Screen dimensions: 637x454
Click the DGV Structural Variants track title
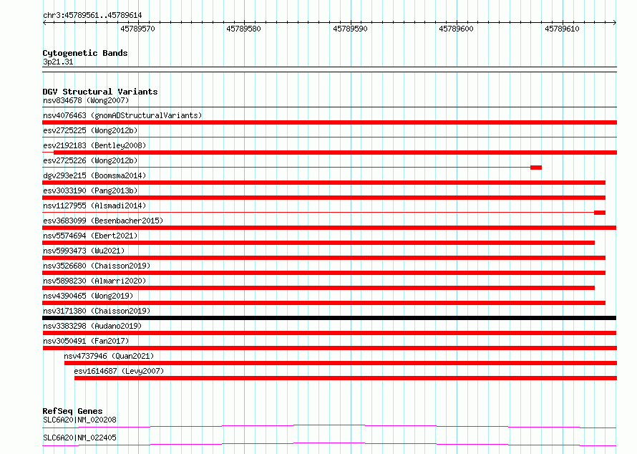(x=100, y=92)
